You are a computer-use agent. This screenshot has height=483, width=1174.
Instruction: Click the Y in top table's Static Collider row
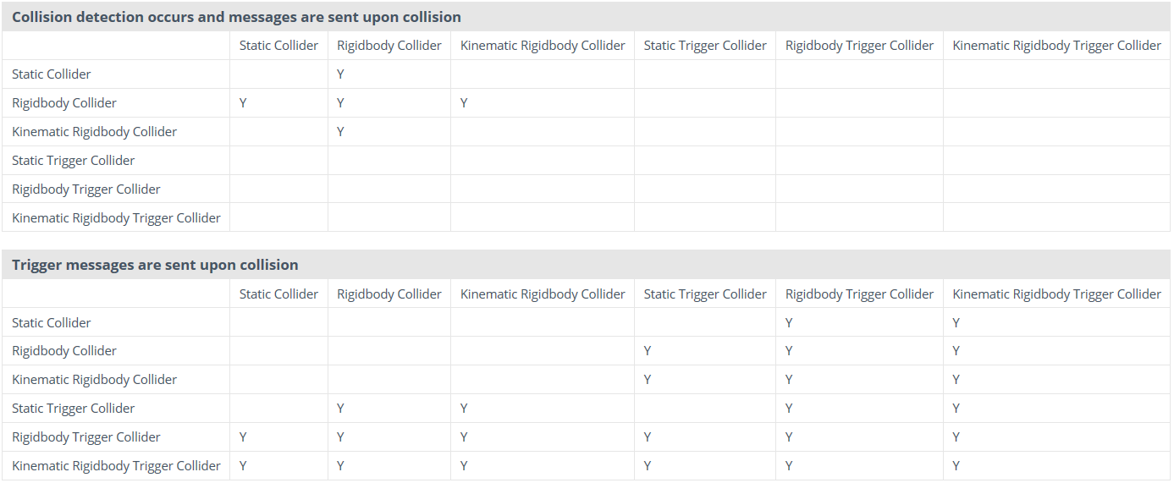340,74
